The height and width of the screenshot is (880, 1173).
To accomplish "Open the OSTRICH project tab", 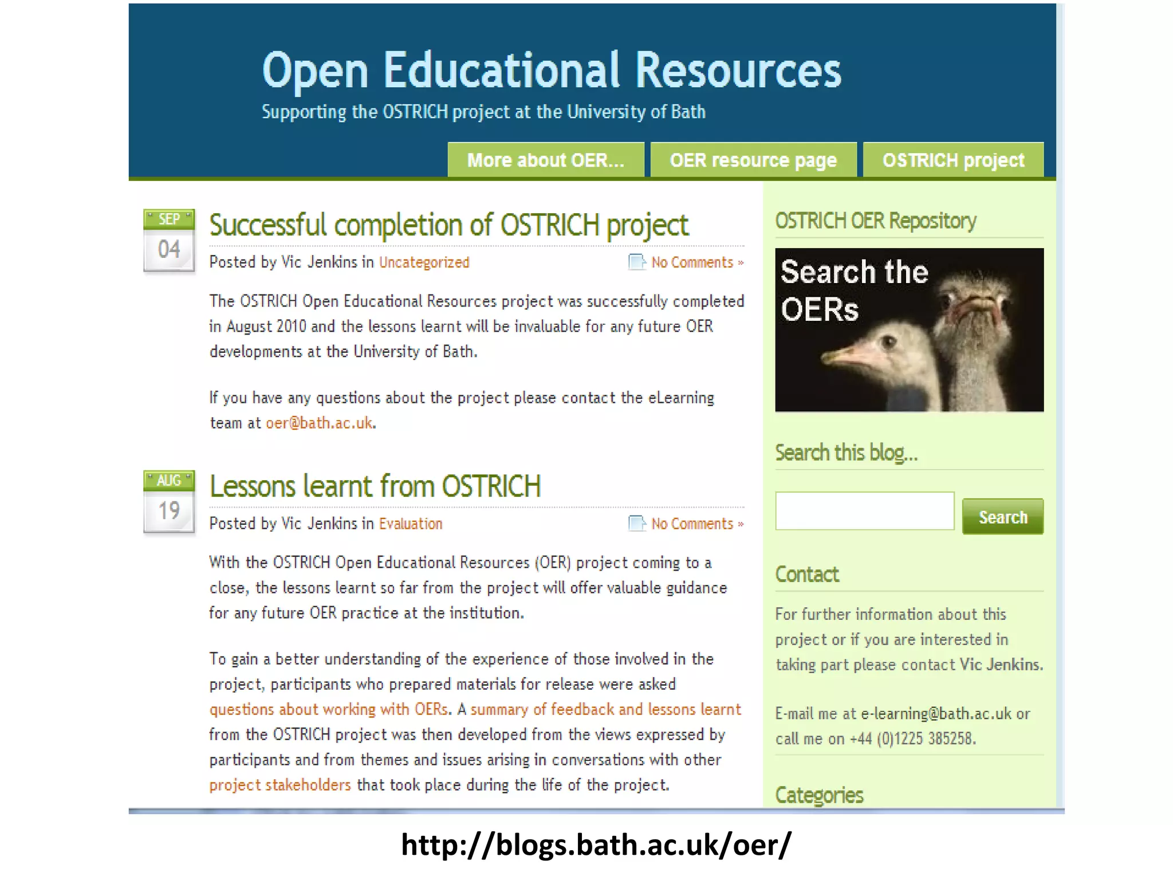I will [953, 160].
